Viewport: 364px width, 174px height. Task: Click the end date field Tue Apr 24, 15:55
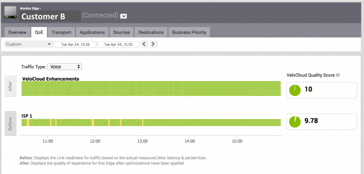[x=118, y=44]
